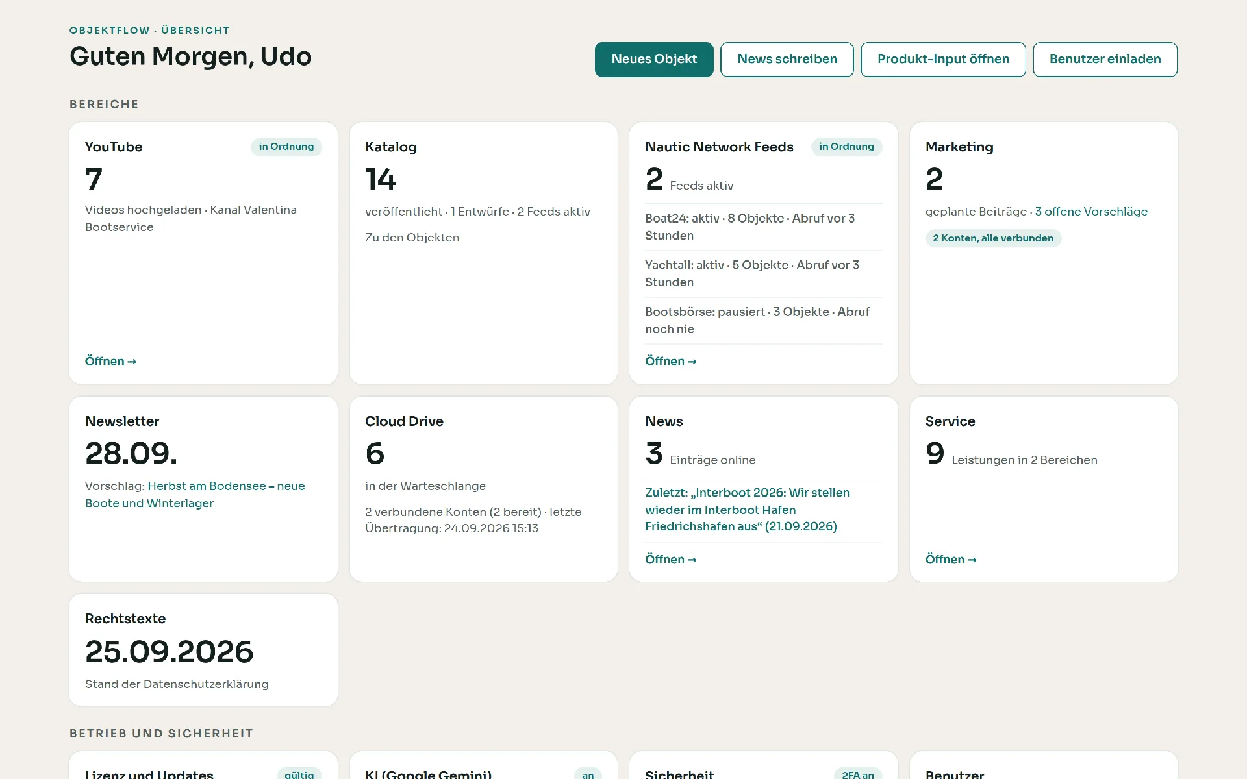Open News schreiben
Viewport: 1247px width, 779px height.
click(787, 60)
